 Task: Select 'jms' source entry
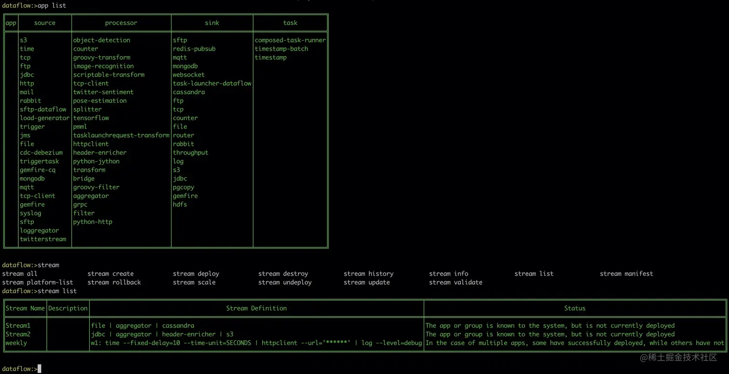[x=25, y=136]
